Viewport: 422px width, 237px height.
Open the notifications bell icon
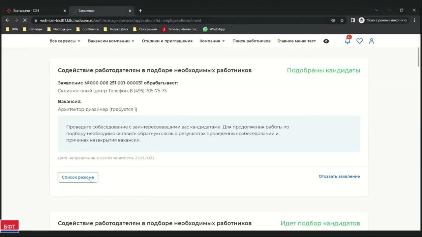[347, 41]
